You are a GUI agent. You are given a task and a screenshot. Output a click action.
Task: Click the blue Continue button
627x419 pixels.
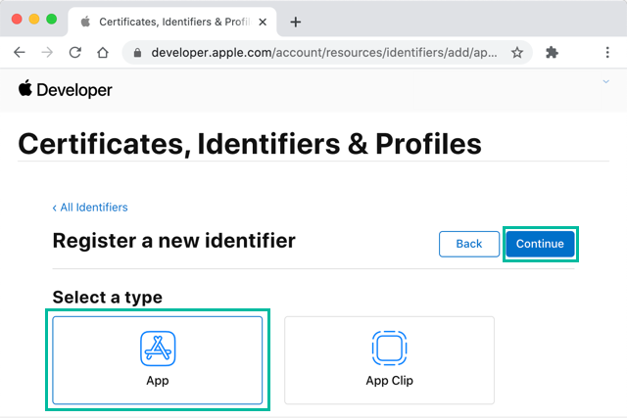click(540, 244)
